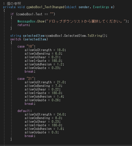Click the default label

(x=24, y=111)
